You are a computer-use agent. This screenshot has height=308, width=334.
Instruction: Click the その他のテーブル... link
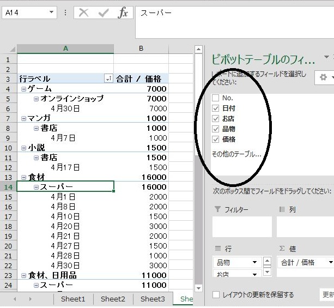pos(236,154)
